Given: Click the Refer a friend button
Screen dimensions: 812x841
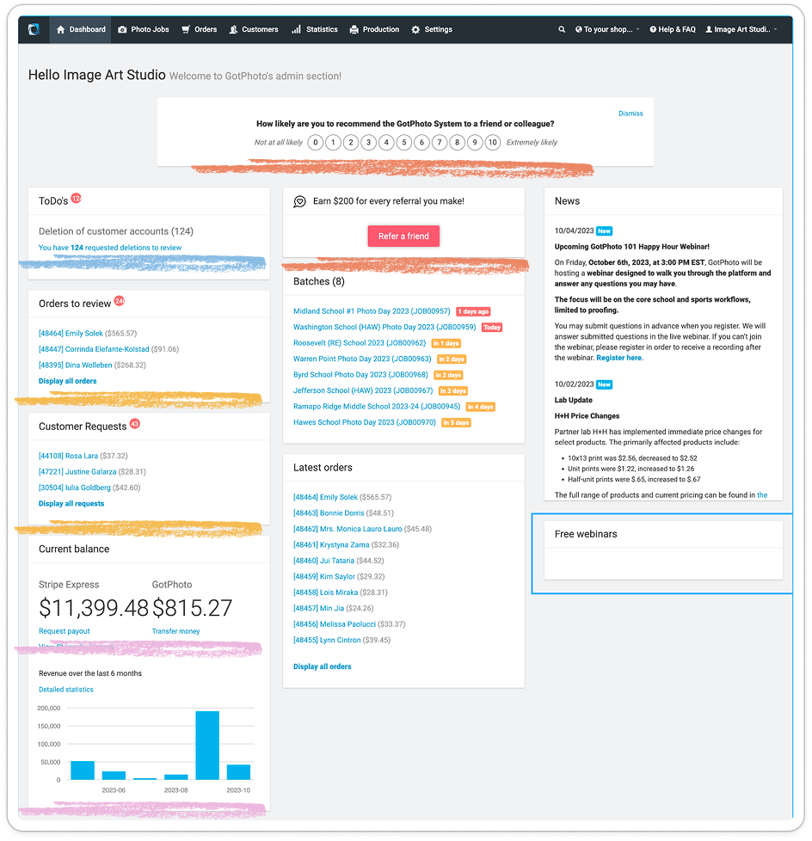Looking at the screenshot, I should 403,236.
